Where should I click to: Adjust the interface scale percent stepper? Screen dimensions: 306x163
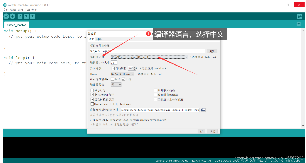pos(135,68)
